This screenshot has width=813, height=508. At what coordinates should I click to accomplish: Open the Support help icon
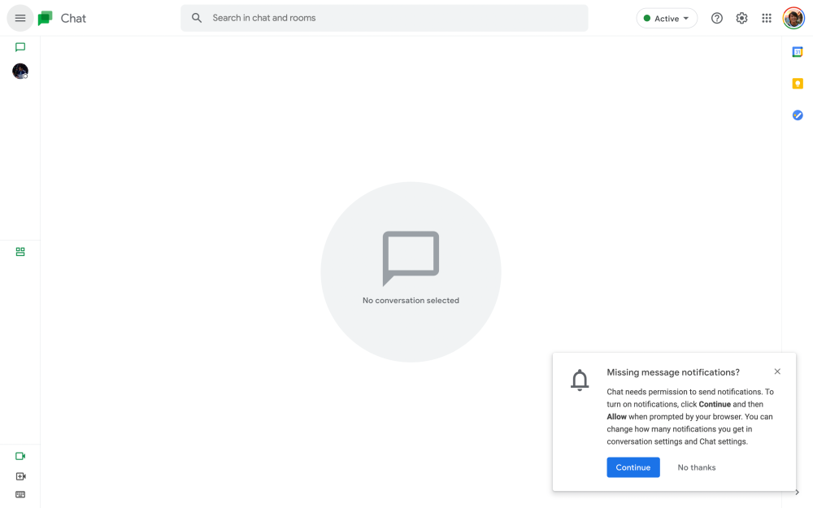(x=717, y=18)
